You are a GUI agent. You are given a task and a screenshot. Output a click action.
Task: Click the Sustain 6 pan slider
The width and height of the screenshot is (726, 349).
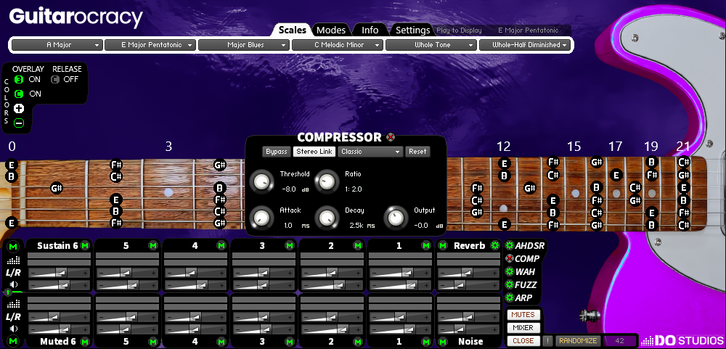pyautogui.click(x=59, y=273)
